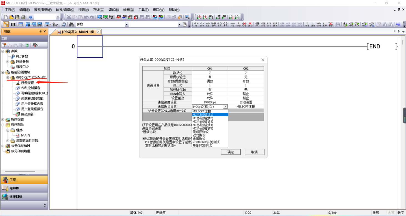This screenshot has width=406, height=216.
Task: Open the 工程(P) menu
Action: coord(10,10)
